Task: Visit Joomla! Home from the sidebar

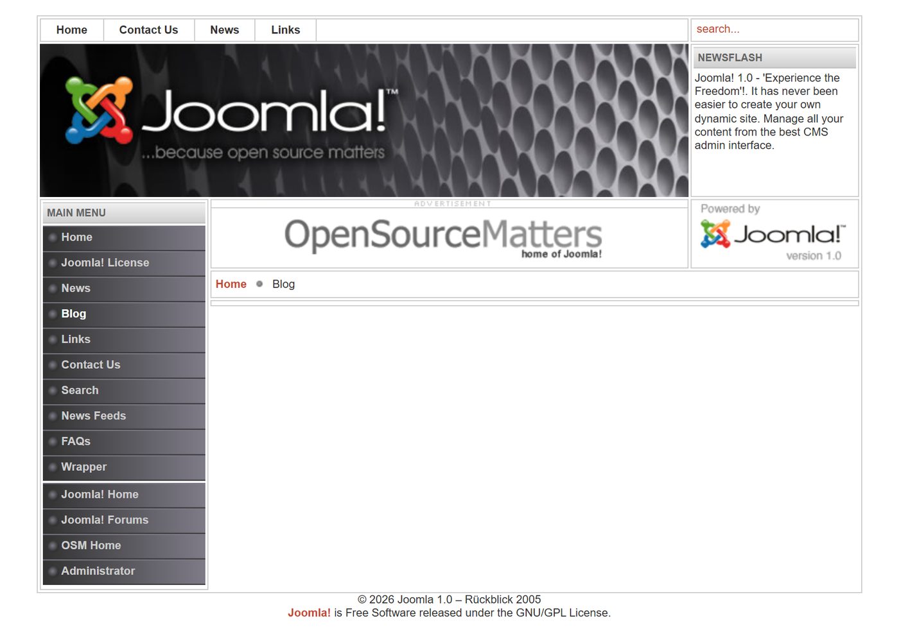Action: [x=124, y=495]
